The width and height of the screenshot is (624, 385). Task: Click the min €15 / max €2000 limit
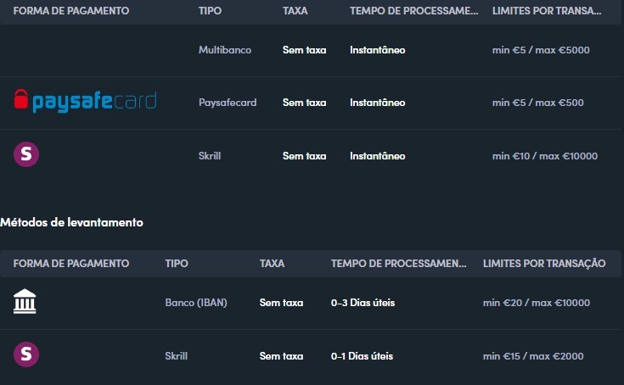(x=533, y=356)
